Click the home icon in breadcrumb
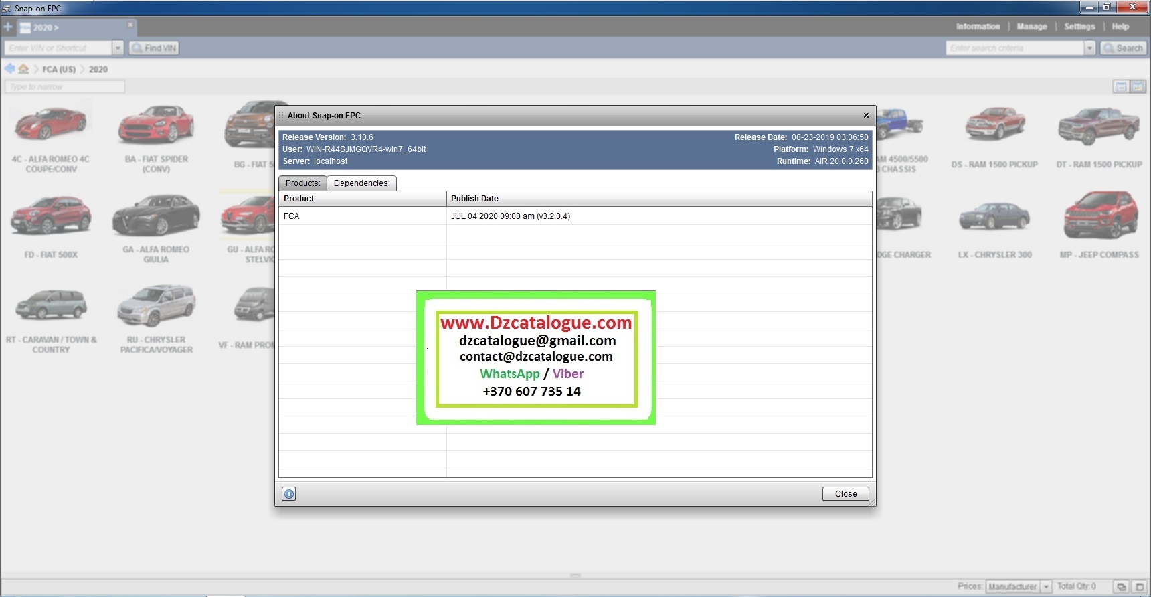 click(x=23, y=69)
